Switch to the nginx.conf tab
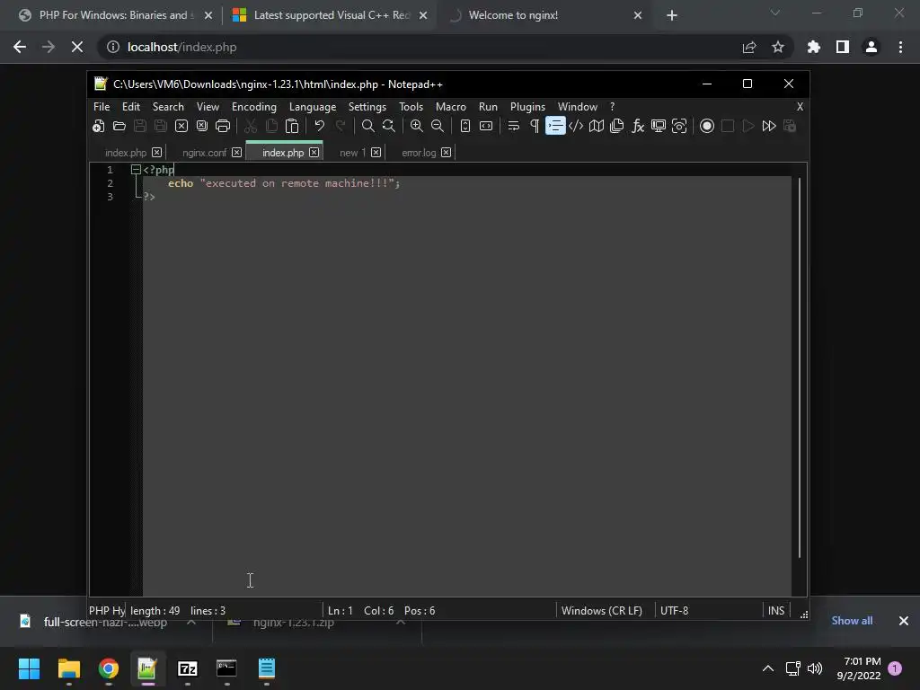The image size is (920, 690). (204, 153)
